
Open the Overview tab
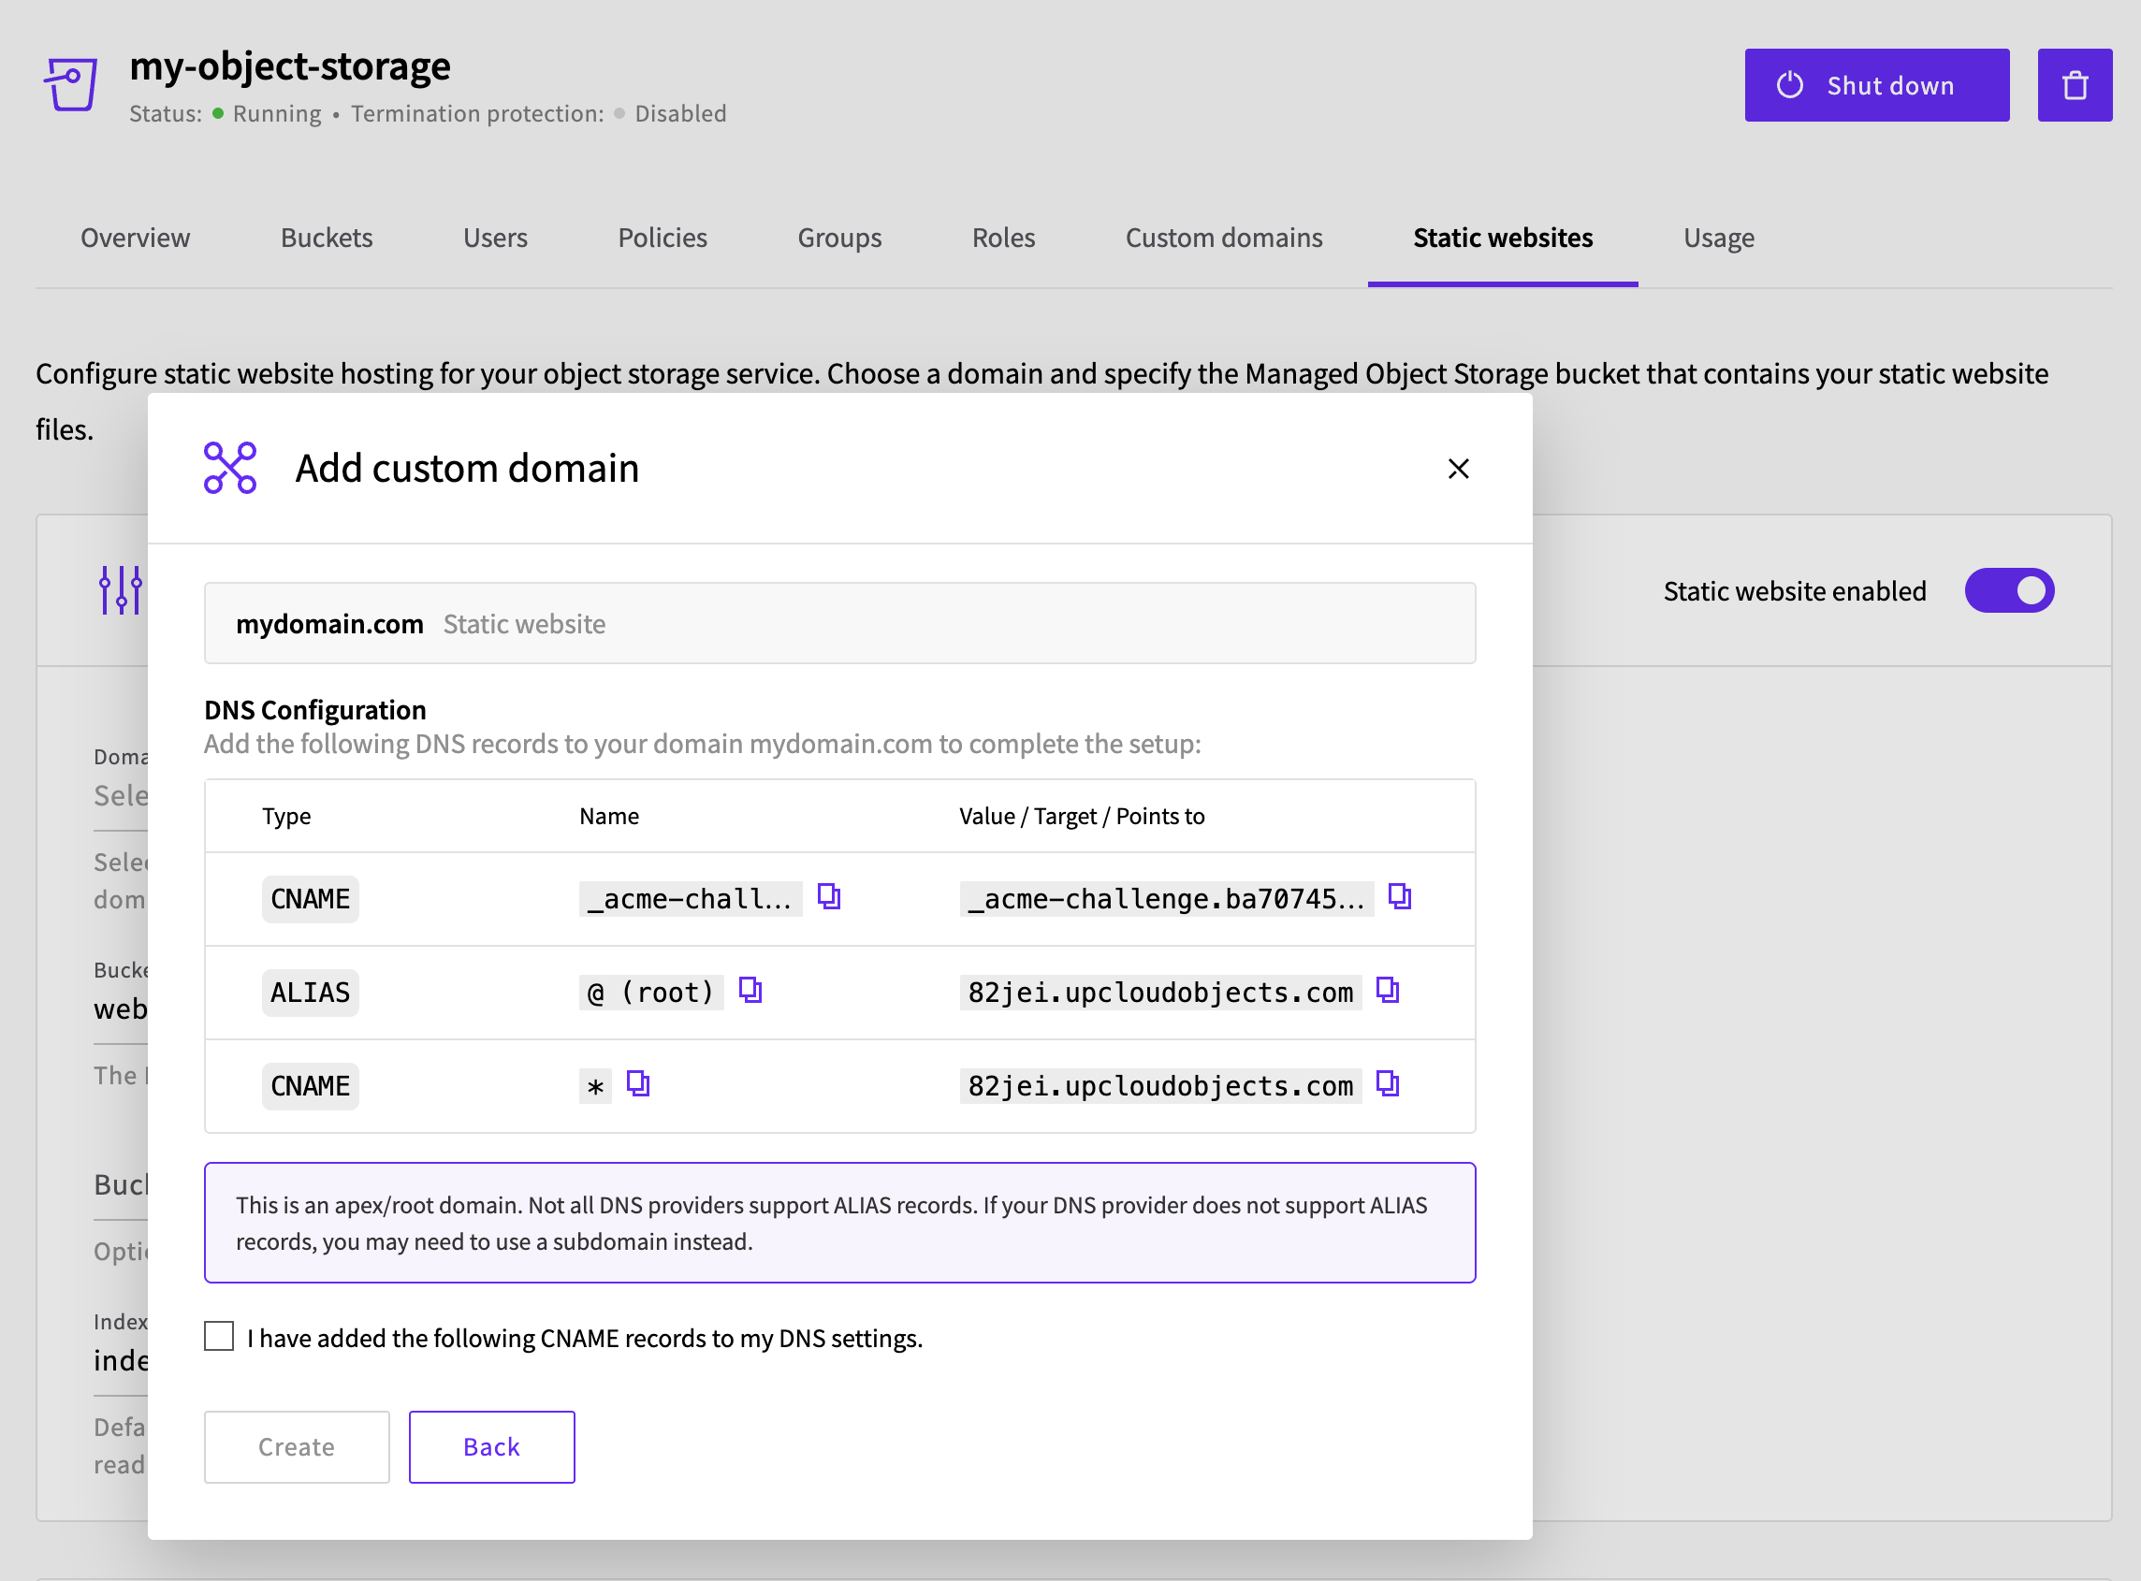coord(135,238)
